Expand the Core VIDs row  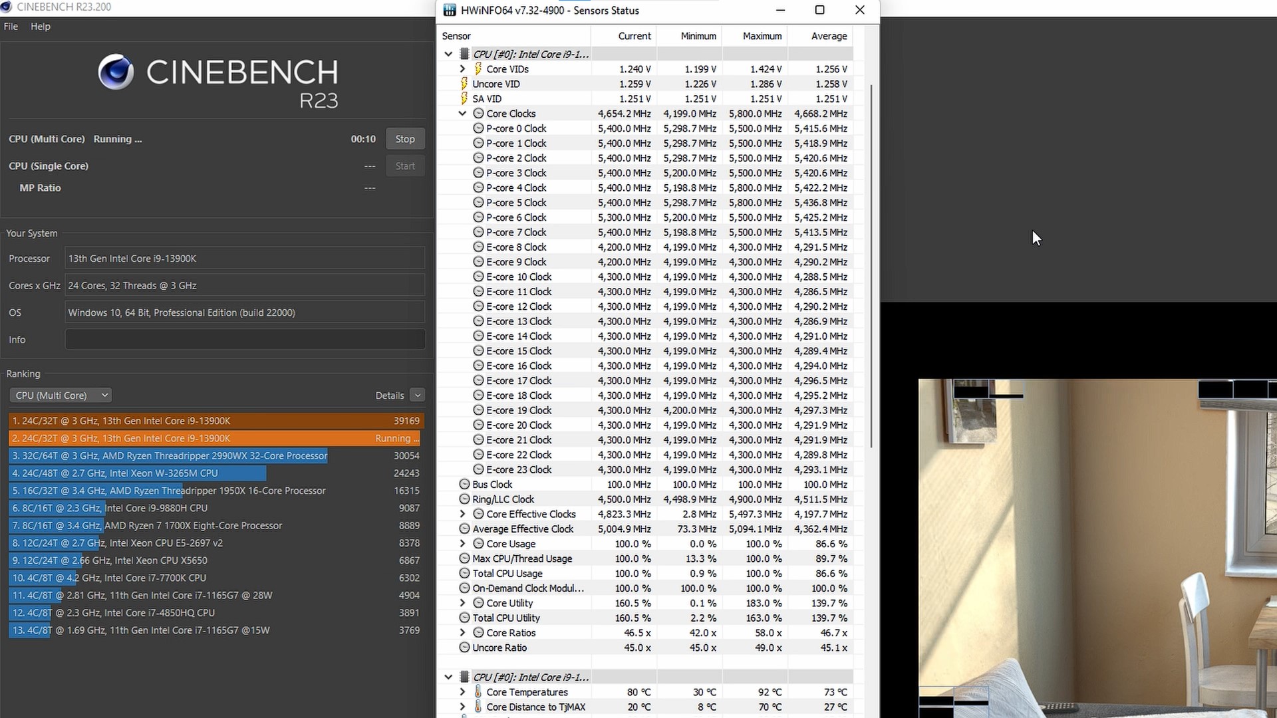tap(462, 68)
